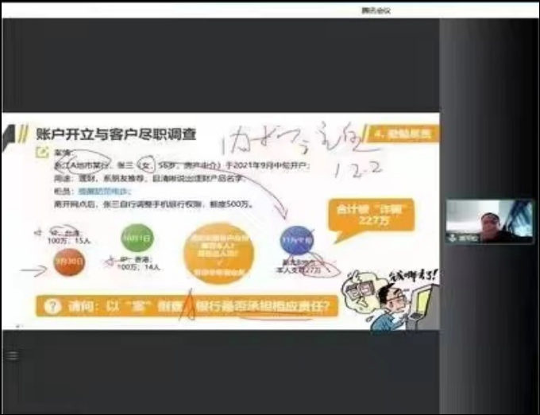Viewport: 540px width, 415px height.
Task: Click the pencil edit icon beside 案情
Action: pos(40,153)
